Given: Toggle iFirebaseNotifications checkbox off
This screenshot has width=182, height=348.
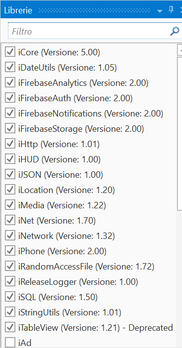Looking at the screenshot, I should point(10,114).
